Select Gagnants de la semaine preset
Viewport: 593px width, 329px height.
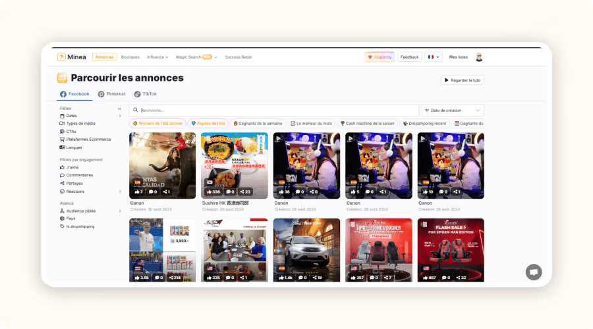pos(258,124)
